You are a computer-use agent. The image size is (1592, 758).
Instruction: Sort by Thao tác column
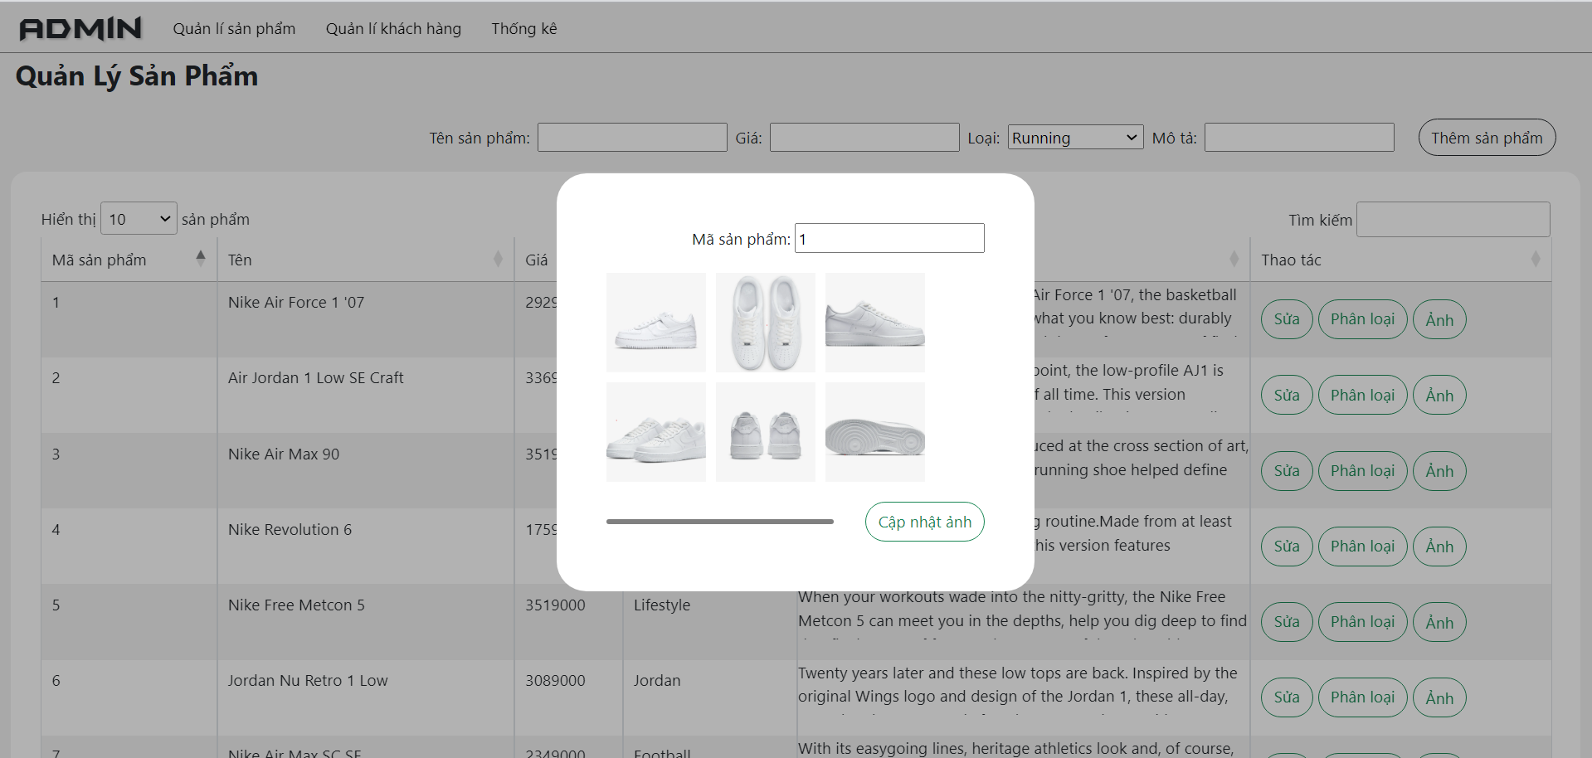tap(1400, 260)
